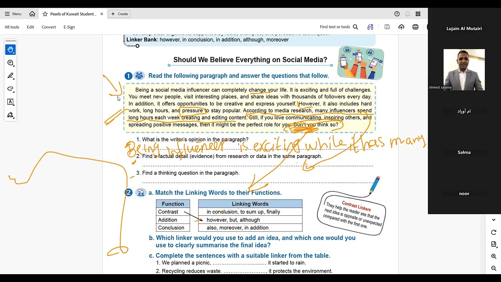Click sentence 'Recycling reduces waste'
This screenshot has width=501, height=282.
[244, 271]
